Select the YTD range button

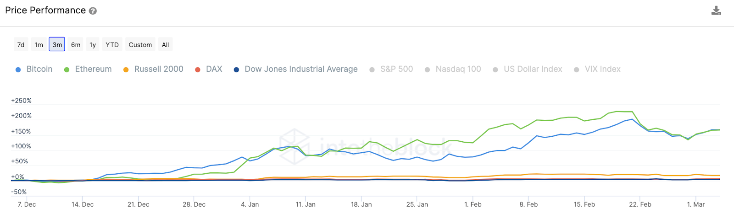pyautogui.click(x=112, y=44)
